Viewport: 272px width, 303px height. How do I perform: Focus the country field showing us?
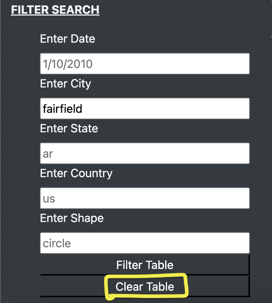coord(145,198)
